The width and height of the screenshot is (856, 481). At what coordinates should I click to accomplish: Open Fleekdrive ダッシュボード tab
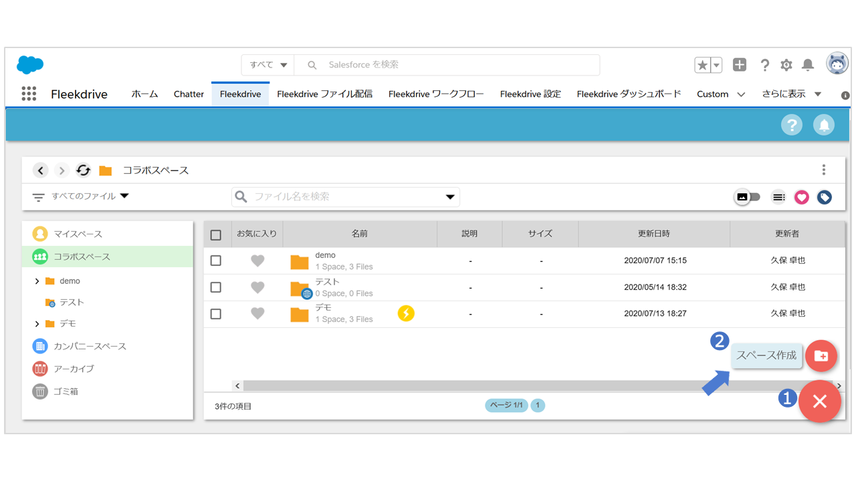tap(629, 94)
